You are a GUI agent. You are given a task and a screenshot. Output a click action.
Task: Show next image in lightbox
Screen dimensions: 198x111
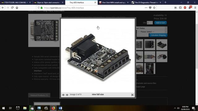(x=67, y=95)
